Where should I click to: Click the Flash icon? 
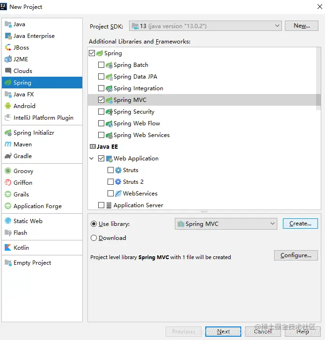click(x=8, y=232)
